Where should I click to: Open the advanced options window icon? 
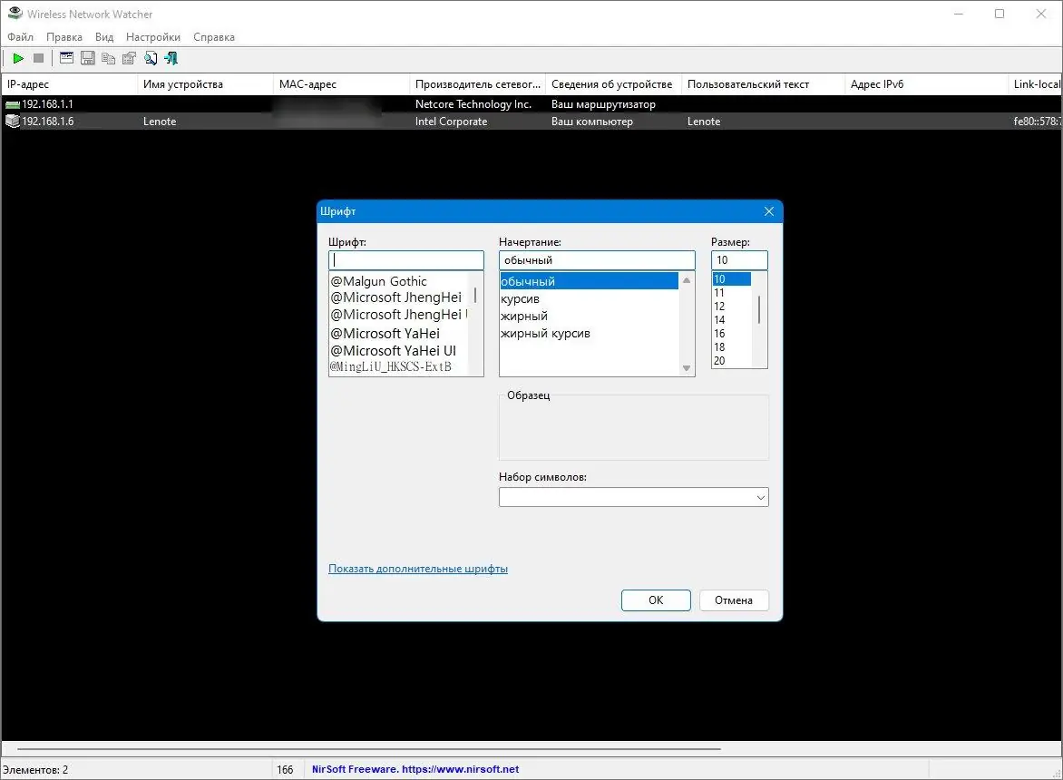(x=66, y=58)
